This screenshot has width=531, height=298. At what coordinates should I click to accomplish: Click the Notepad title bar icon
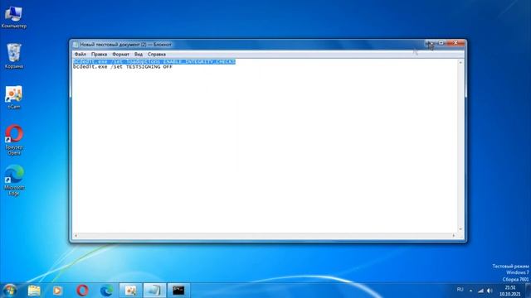click(x=76, y=45)
